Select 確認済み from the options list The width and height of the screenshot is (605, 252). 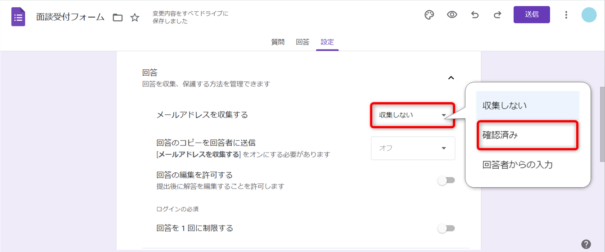pos(527,135)
